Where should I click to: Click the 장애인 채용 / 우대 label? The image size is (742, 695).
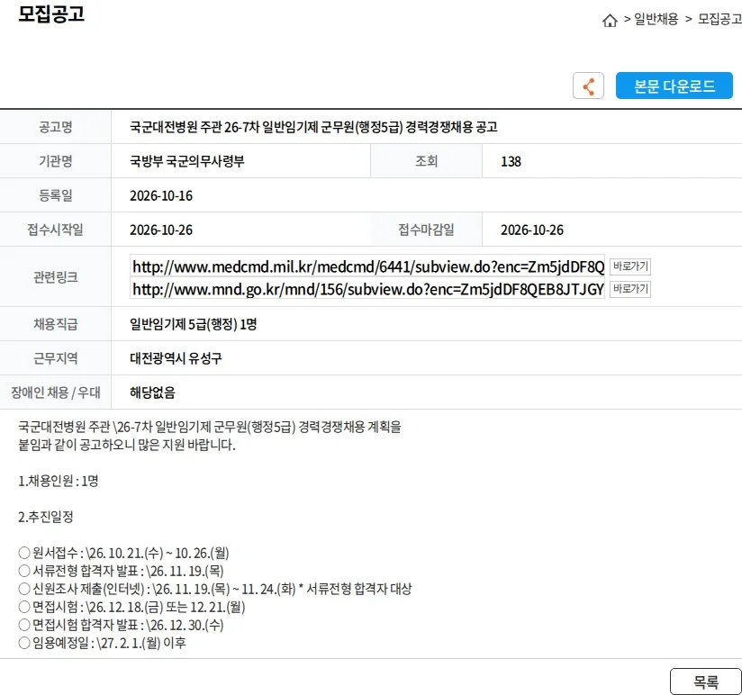(55, 393)
